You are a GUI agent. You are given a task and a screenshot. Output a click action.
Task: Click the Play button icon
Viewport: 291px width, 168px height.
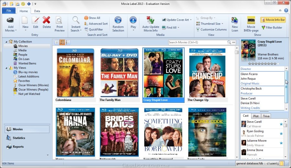(x=133, y=20)
